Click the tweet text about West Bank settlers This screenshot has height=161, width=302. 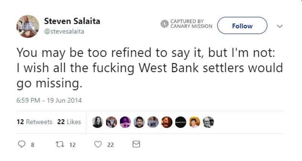[149, 68]
